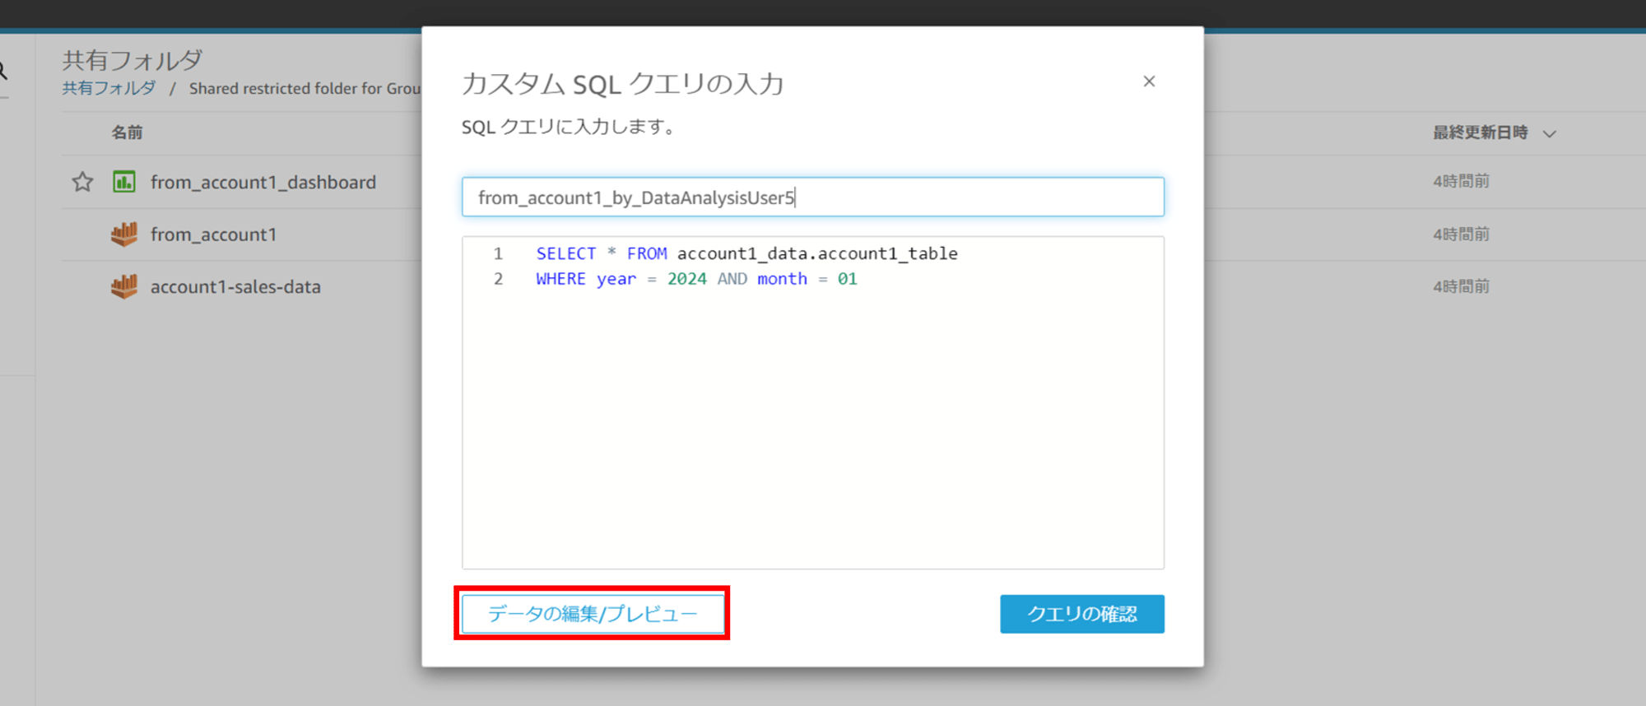Viewport: 1646px width, 706px height.
Task: Star the from_account1_dashboard item
Action: coord(82,182)
